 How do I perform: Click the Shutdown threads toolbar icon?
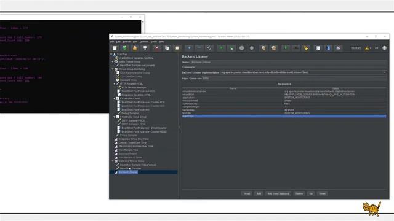252,48
